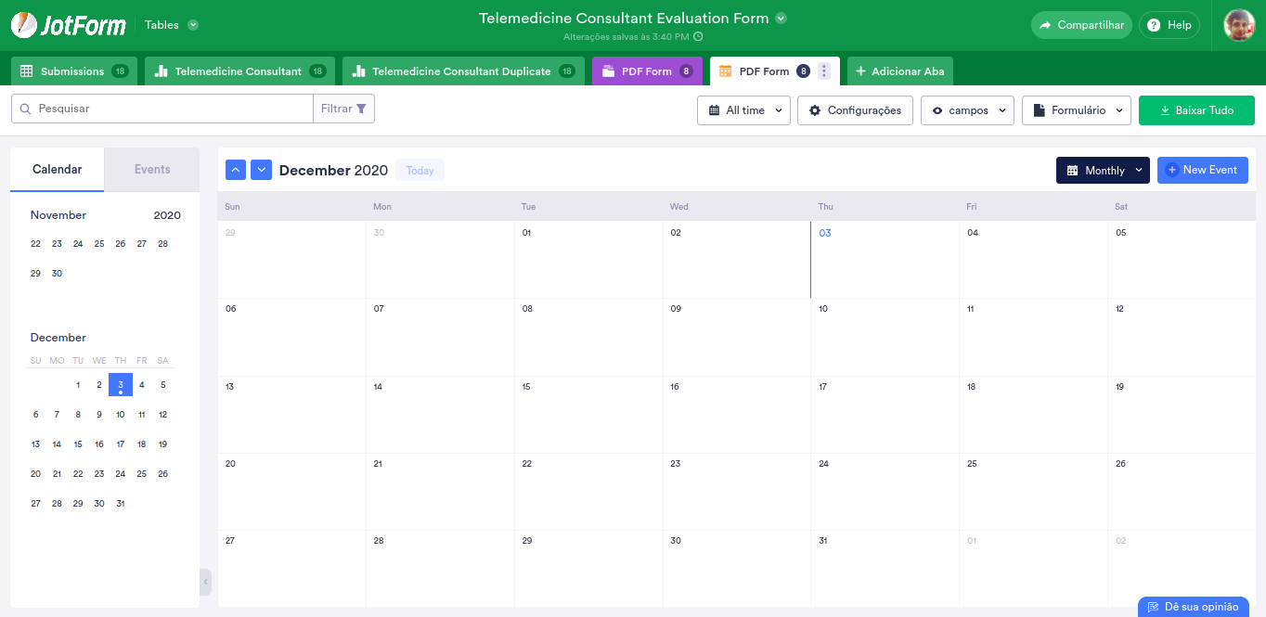
Task: Click the user profile avatar
Action: pyautogui.click(x=1239, y=25)
